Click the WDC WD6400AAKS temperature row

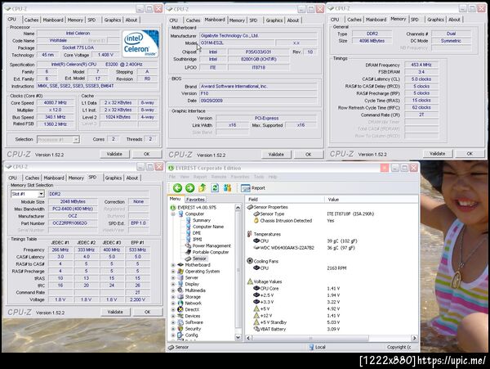click(x=305, y=248)
